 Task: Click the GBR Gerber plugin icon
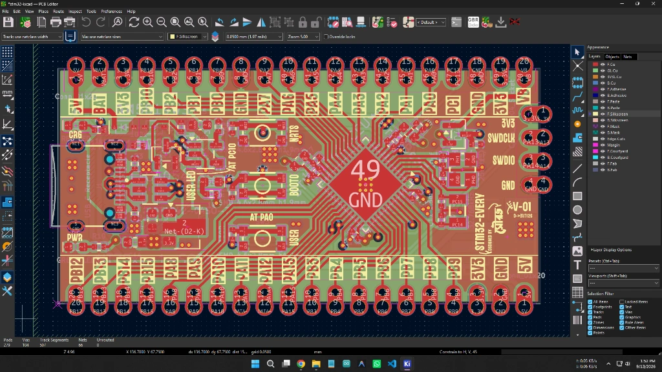(473, 22)
